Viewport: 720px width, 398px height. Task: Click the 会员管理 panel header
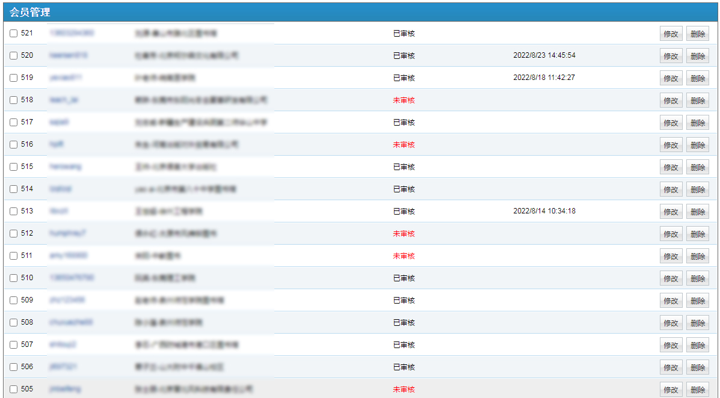(x=30, y=12)
